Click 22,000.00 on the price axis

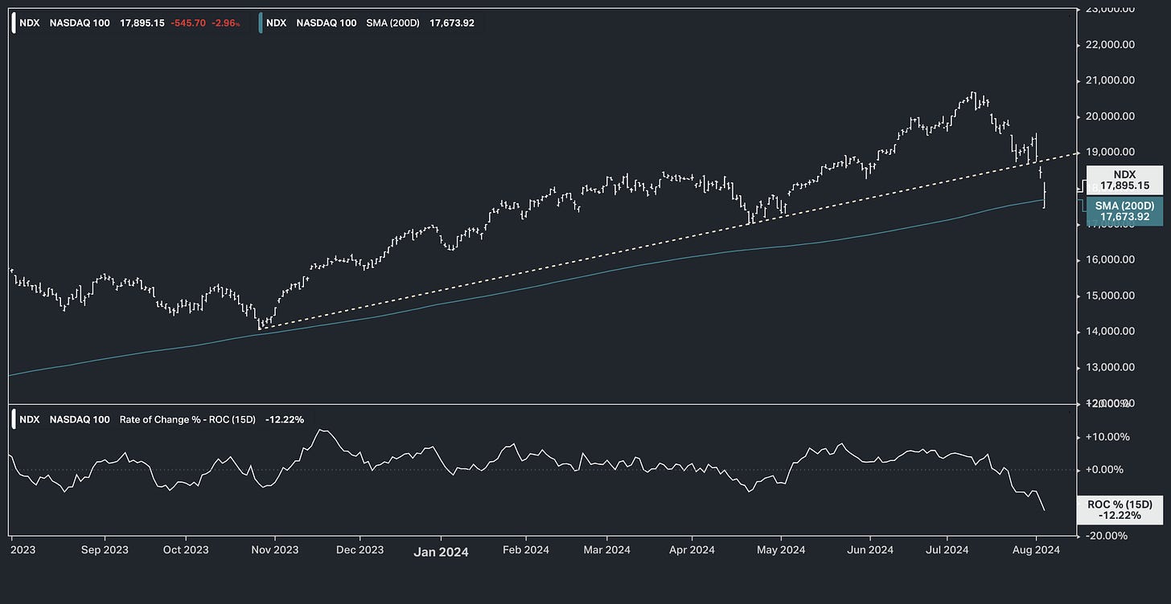(1109, 44)
